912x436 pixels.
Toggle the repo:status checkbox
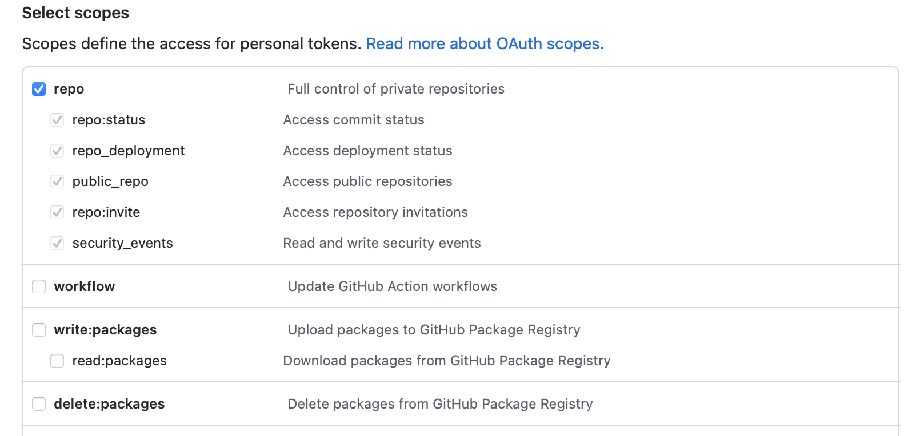57,120
